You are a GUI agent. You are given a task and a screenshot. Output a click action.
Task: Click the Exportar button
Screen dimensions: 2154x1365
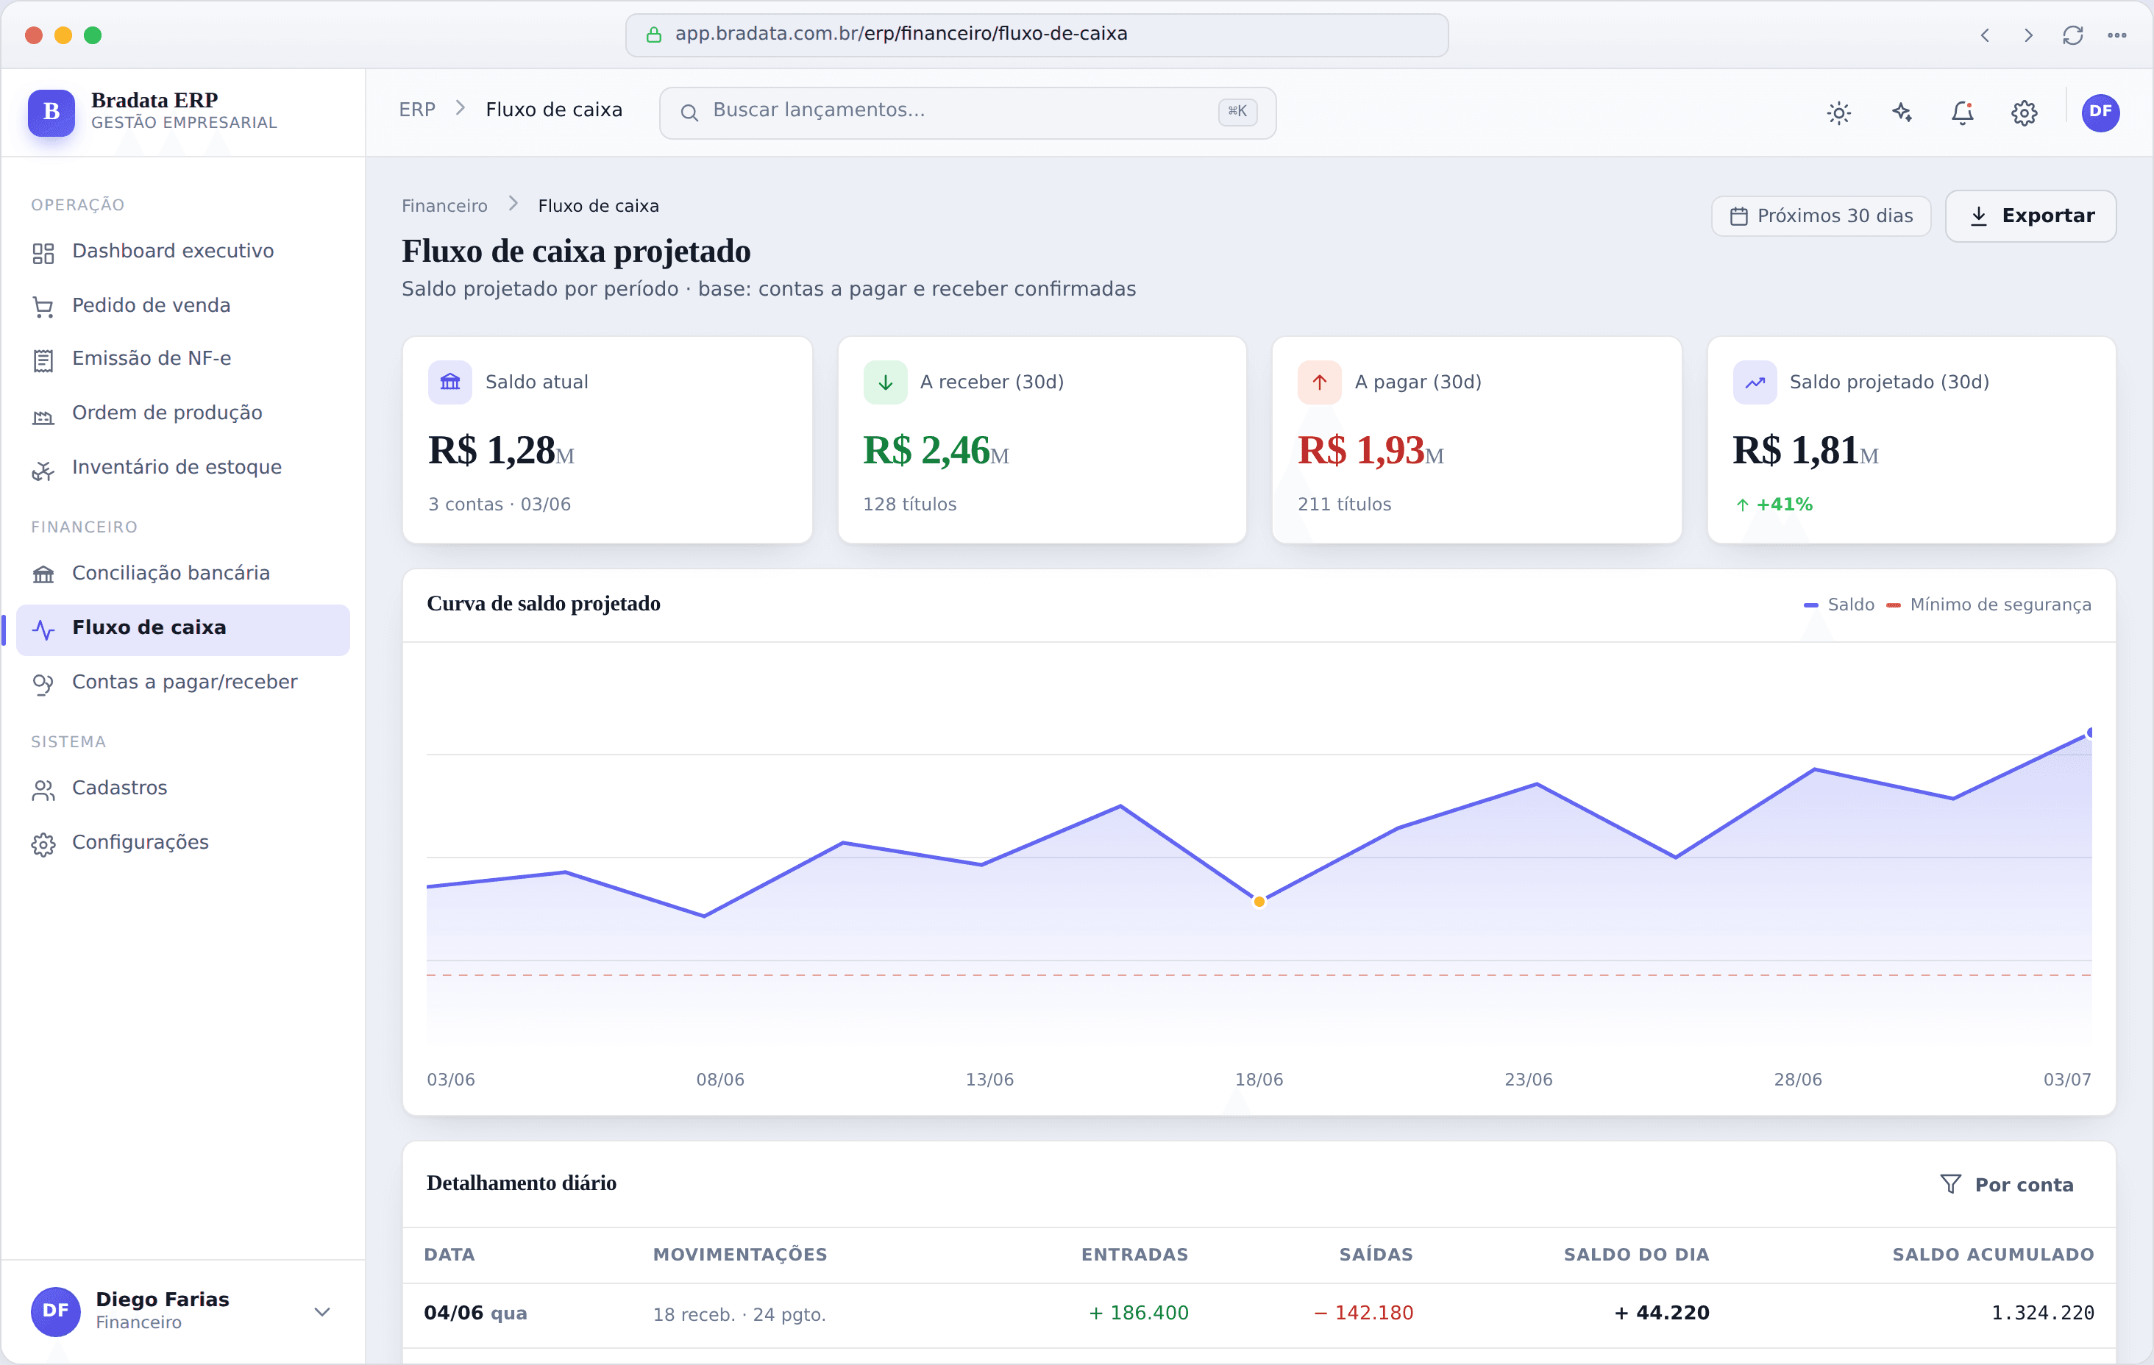point(2030,215)
